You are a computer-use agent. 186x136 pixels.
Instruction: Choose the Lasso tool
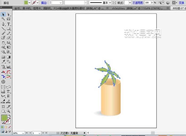coord(9,19)
